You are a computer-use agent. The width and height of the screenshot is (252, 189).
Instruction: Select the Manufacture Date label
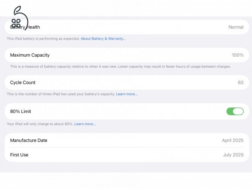(x=29, y=141)
